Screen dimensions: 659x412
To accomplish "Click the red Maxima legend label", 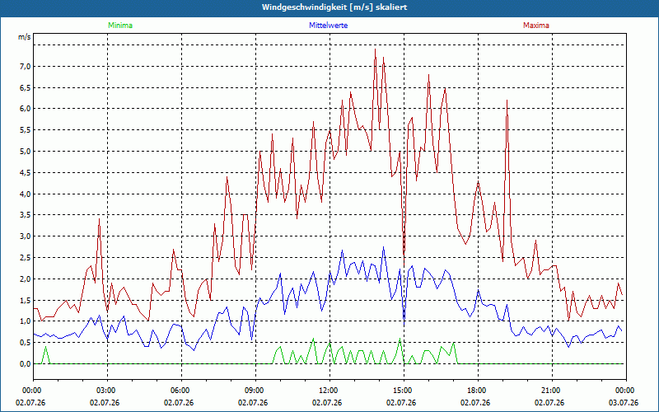I will [536, 26].
